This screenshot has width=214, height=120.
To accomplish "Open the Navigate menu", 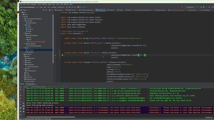I will 33,4.
